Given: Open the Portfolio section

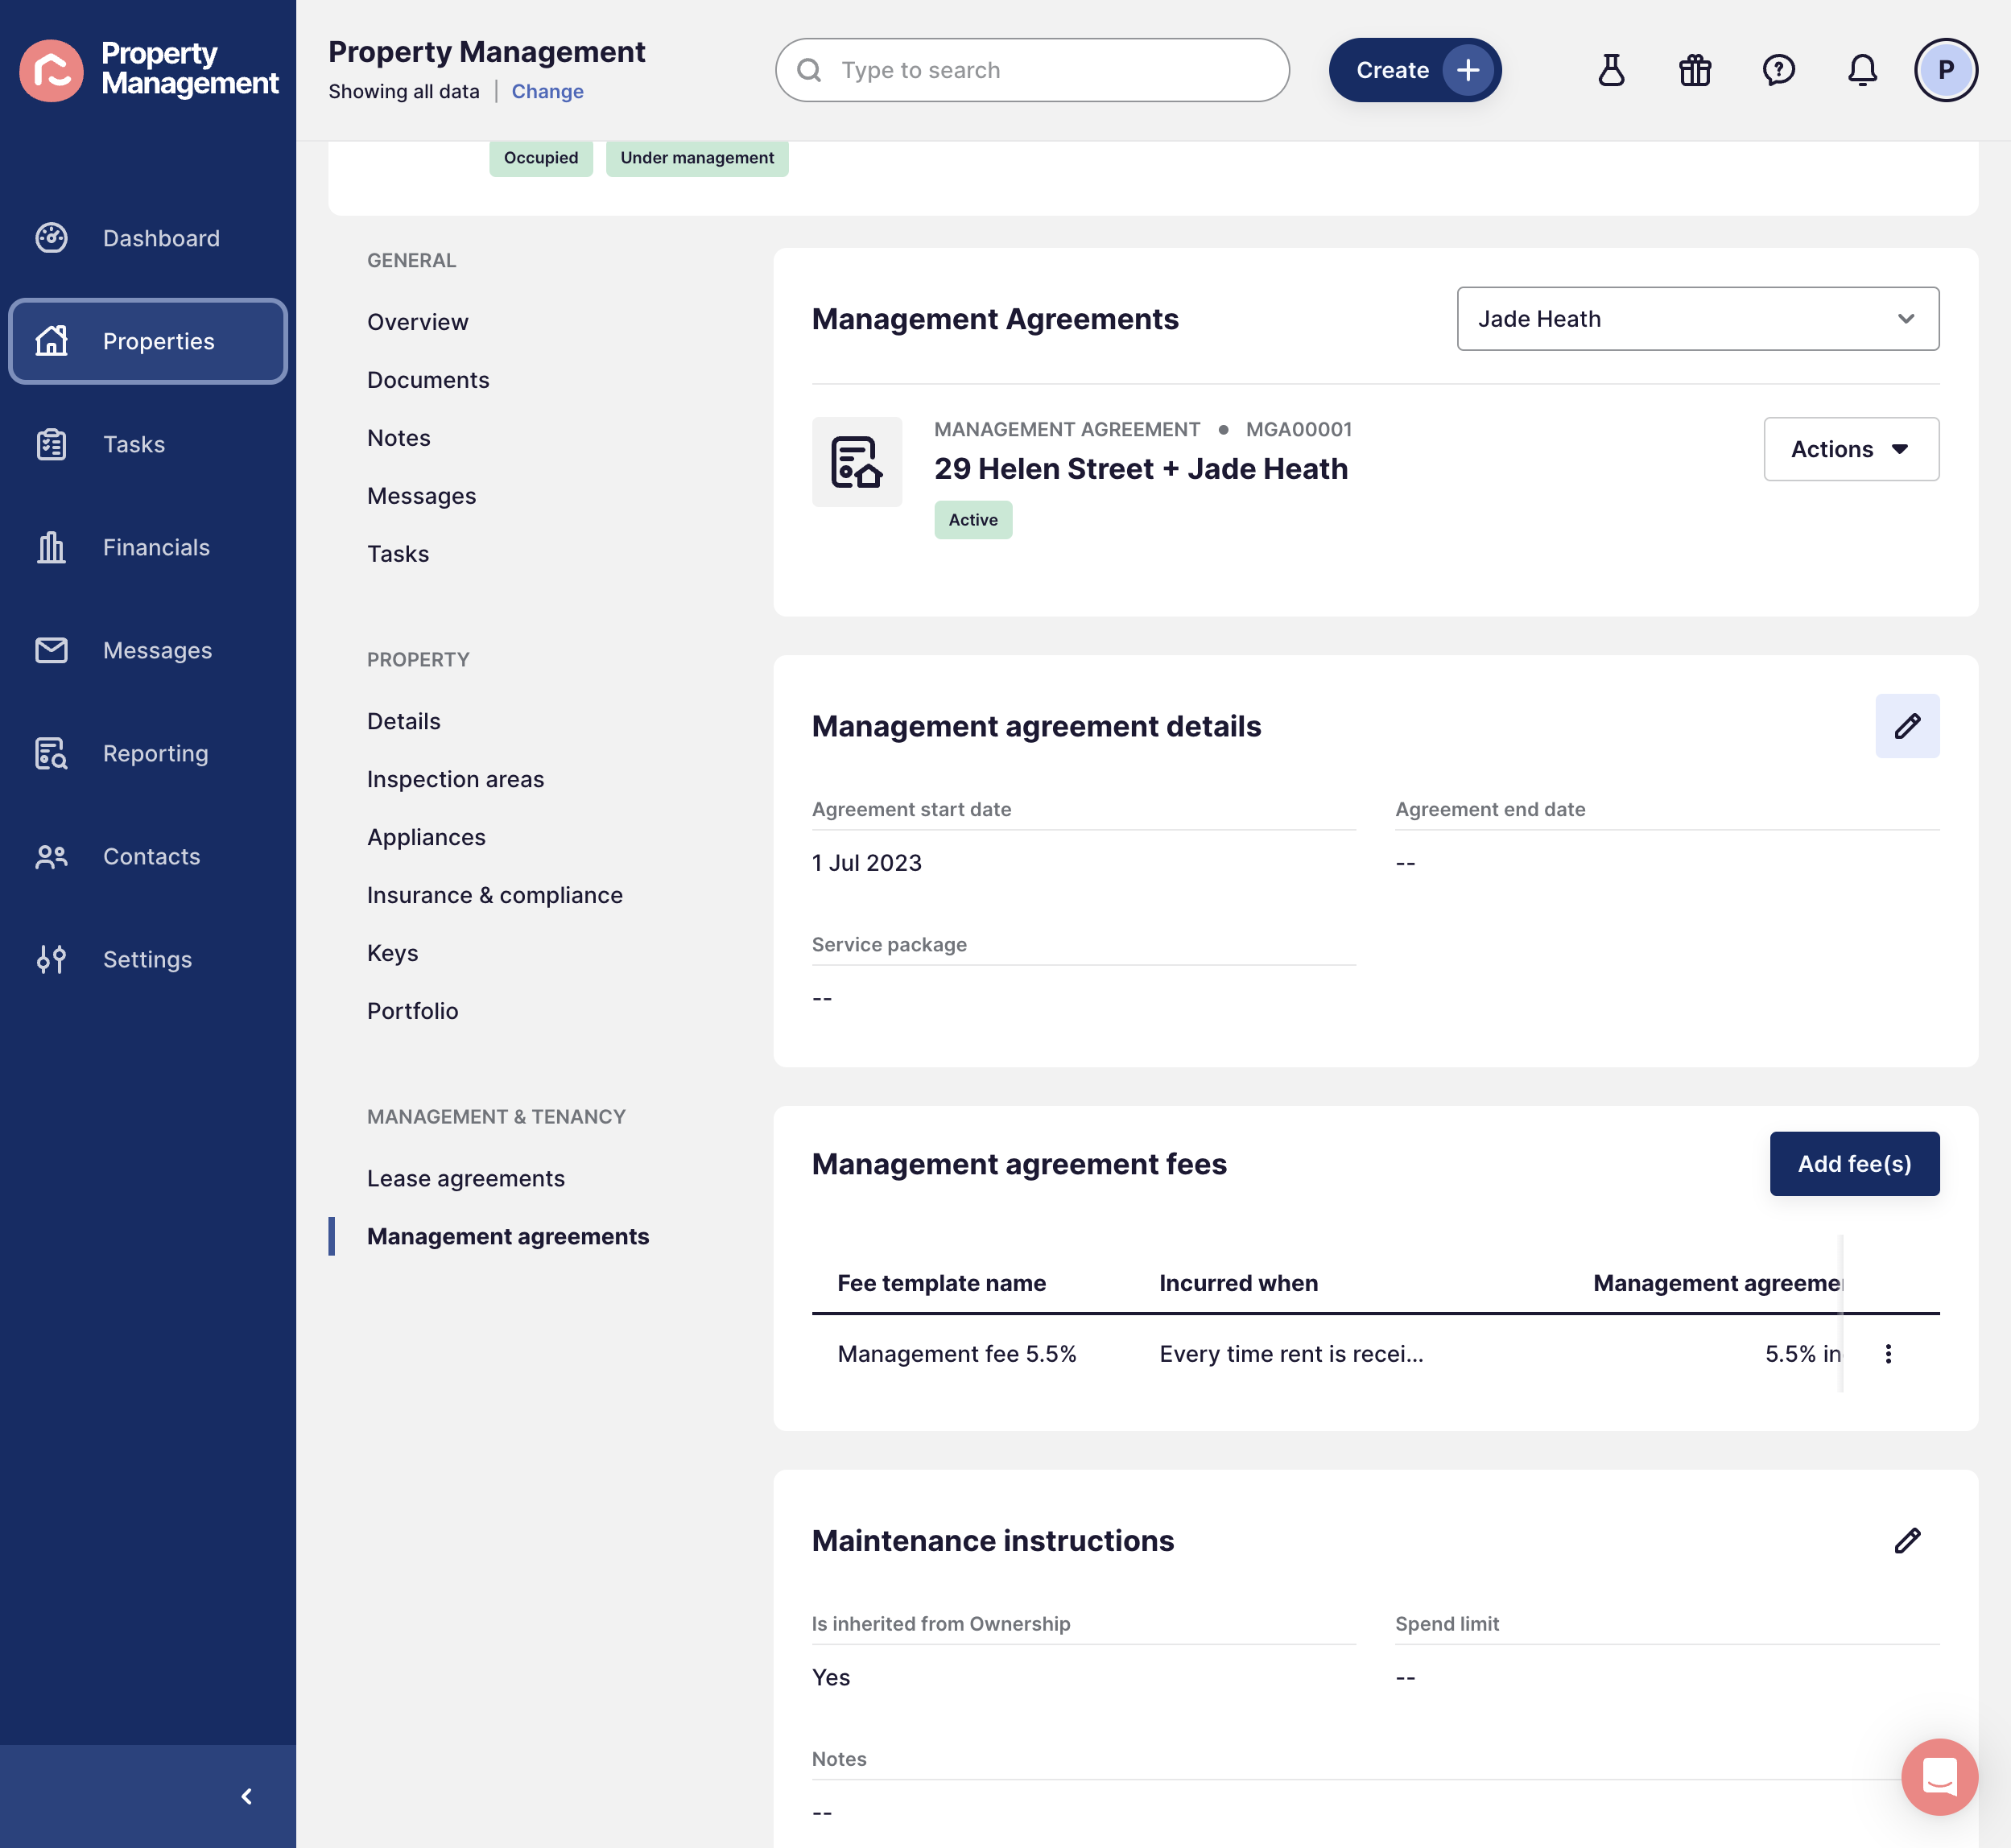Looking at the screenshot, I should pyautogui.click(x=413, y=1011).
